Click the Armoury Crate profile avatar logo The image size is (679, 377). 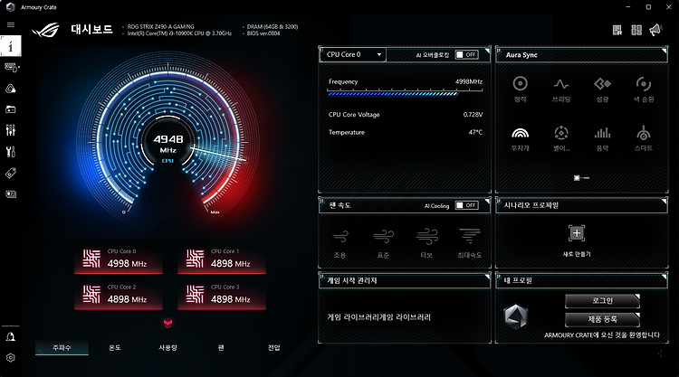click(516, 316)
